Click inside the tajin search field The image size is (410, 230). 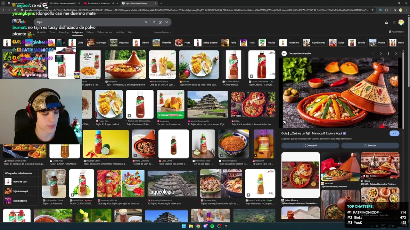90,22
